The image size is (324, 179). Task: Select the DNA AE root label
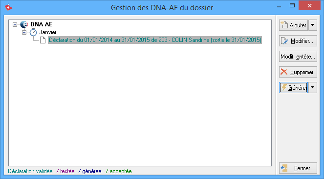tap(42, 24)
